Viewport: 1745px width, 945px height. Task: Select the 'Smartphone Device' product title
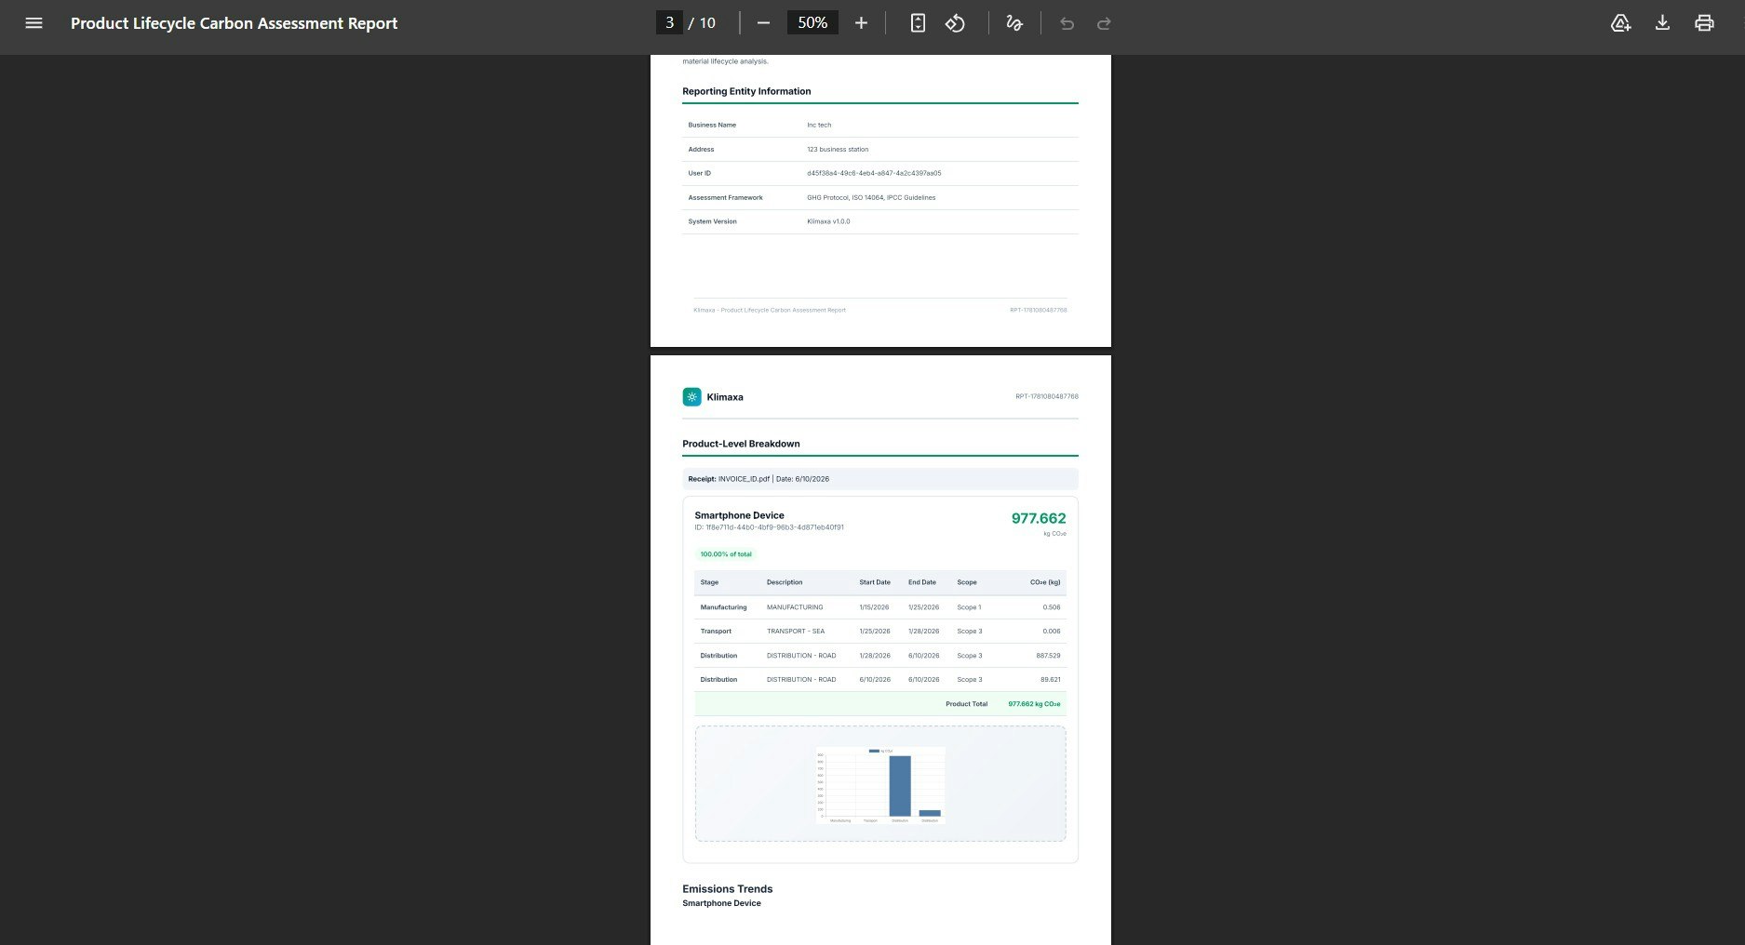(x=739, y=515)
